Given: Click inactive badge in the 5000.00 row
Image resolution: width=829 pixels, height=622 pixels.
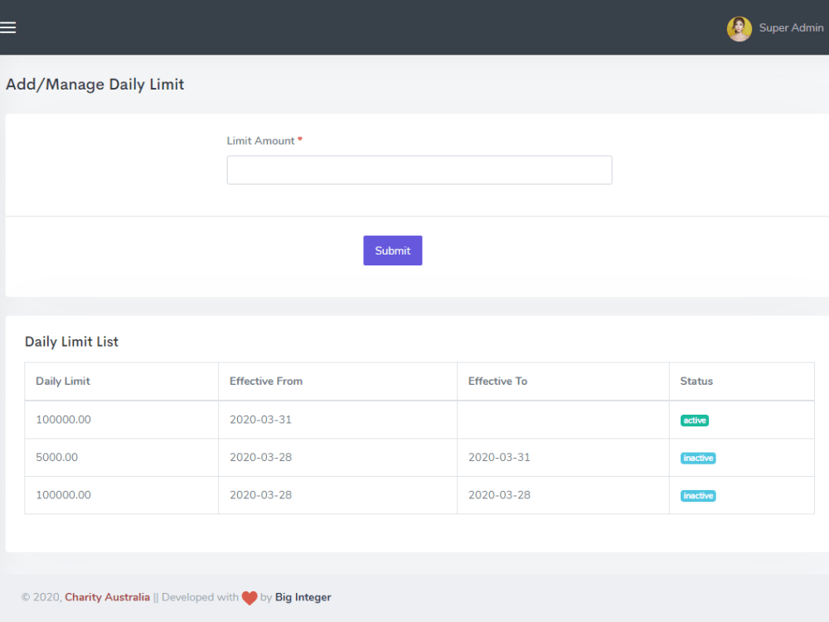Looking at the screenshot, I should [x=698, y=458].
